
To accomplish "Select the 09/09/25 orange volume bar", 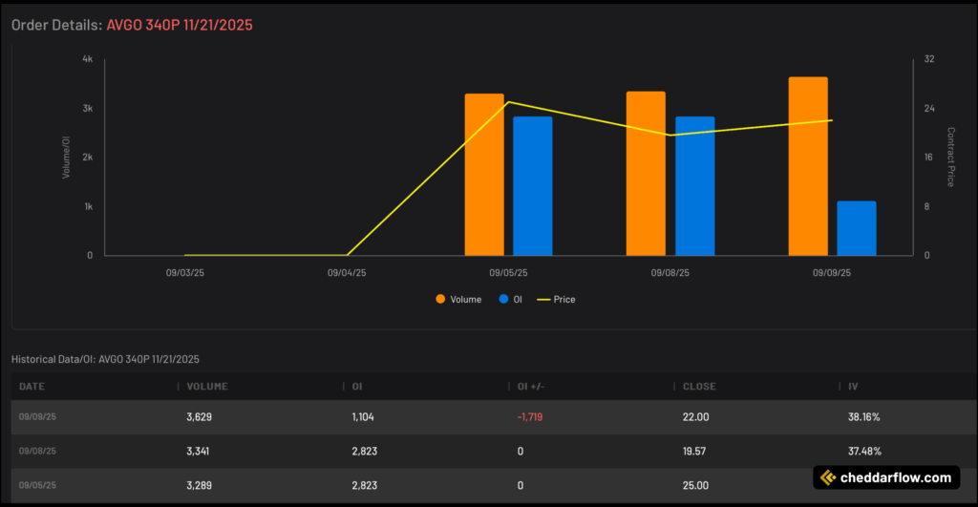I will click(808, 166).
